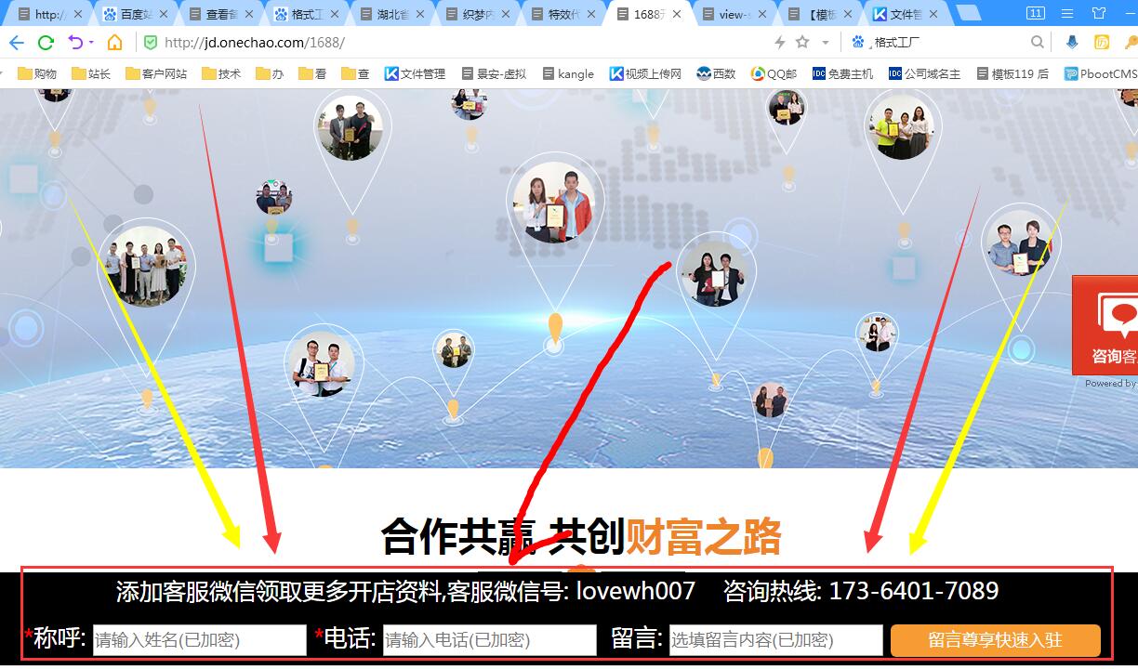Viewport: 1138px width, 669px height.
Task: Open the skin shirt icon
Action: tap(1097, 13)
